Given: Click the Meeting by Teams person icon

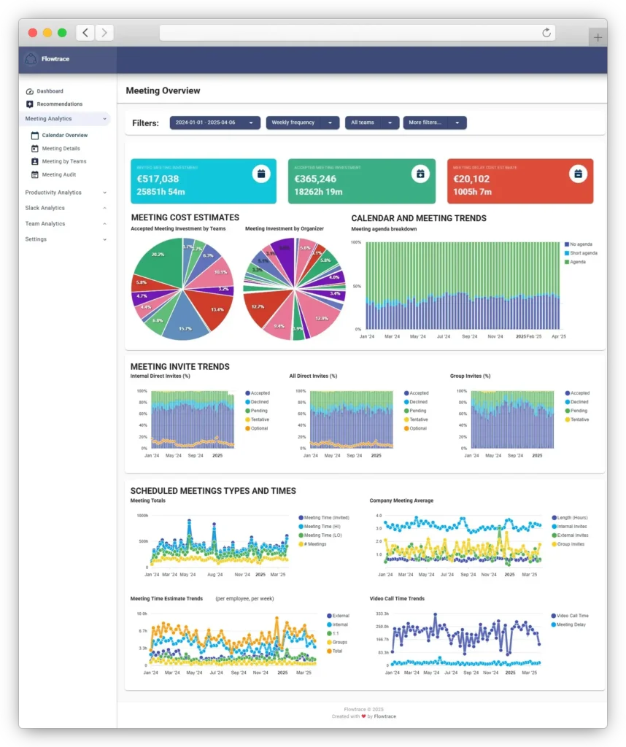Looking at the screenshot, I should 35,161.
